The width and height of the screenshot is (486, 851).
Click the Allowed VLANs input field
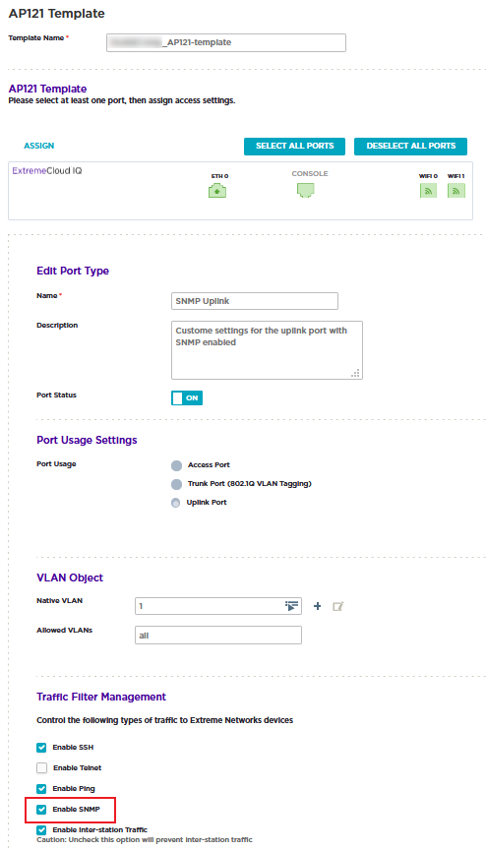218,635
